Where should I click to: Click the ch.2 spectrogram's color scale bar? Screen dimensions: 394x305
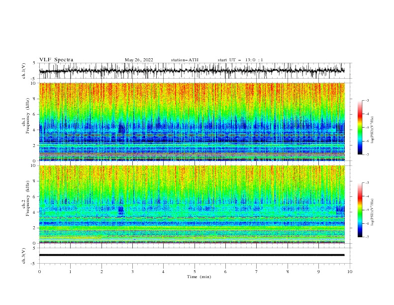pos(360,210)
